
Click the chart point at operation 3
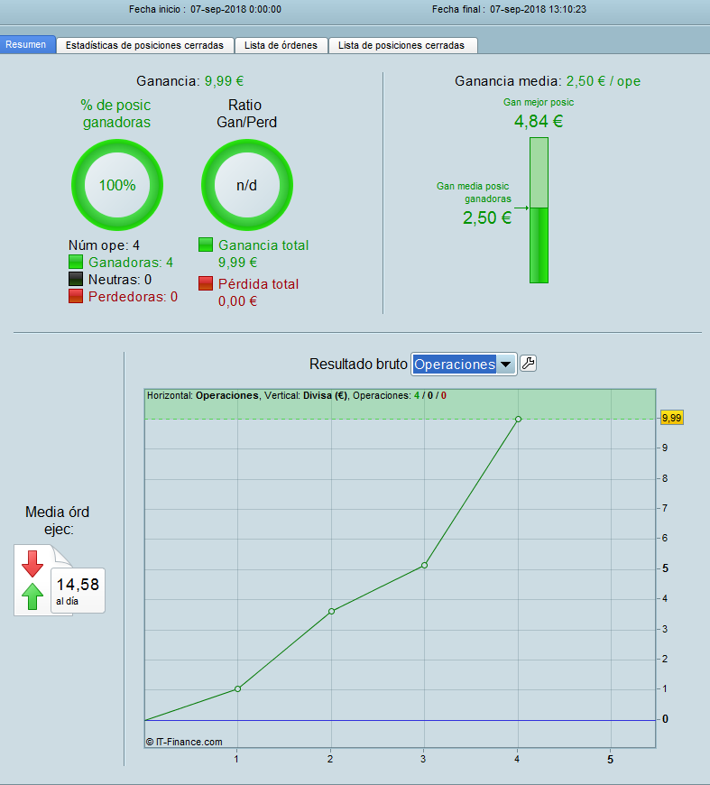(425, 565)
